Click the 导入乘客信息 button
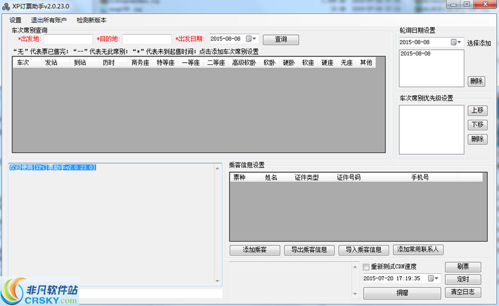The height and width of the screenshot is (306, 499). [x=364, y=249]
